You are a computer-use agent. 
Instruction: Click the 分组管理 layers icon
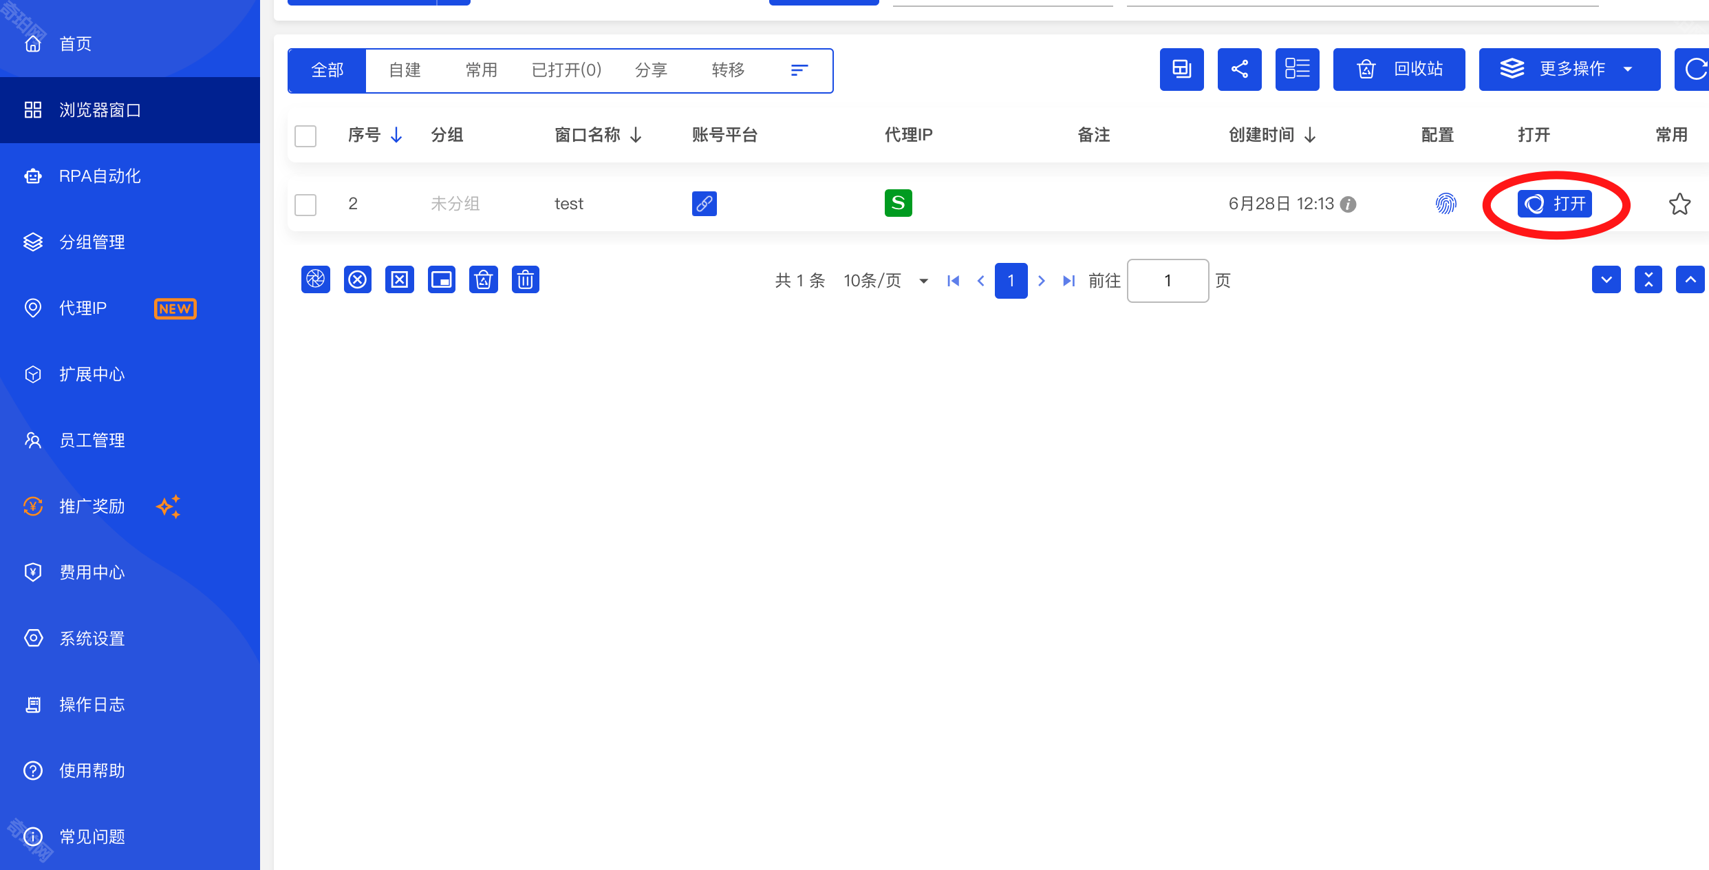[33, 242]
